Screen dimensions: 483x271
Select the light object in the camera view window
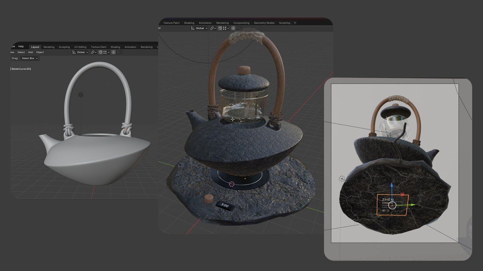coord(342,179)
